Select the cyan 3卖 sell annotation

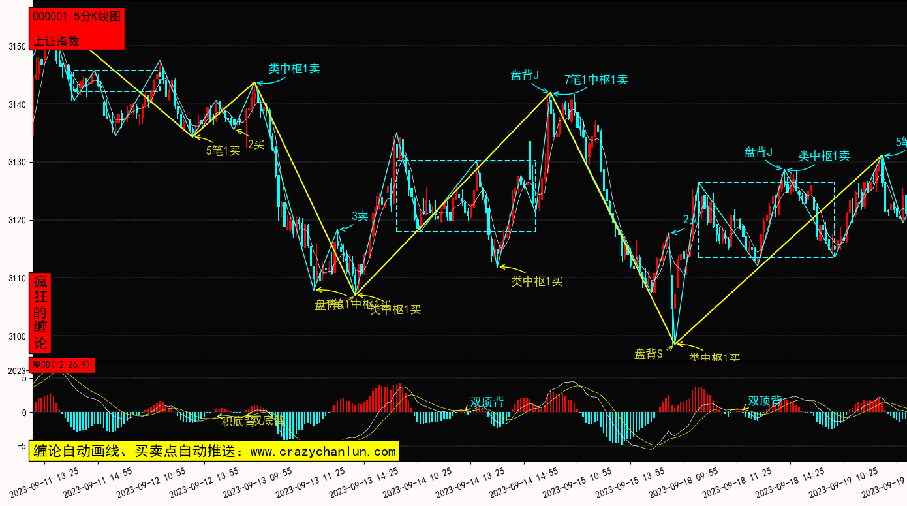tap(360, 215)
